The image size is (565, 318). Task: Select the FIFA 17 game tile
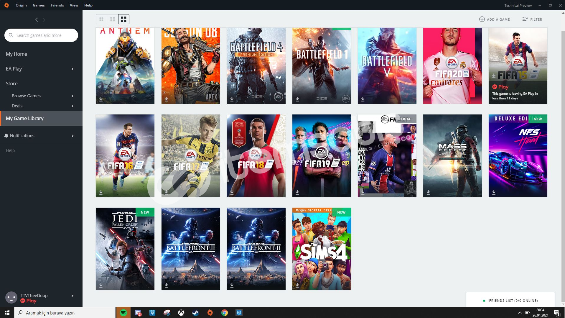[x=191, y=156]
